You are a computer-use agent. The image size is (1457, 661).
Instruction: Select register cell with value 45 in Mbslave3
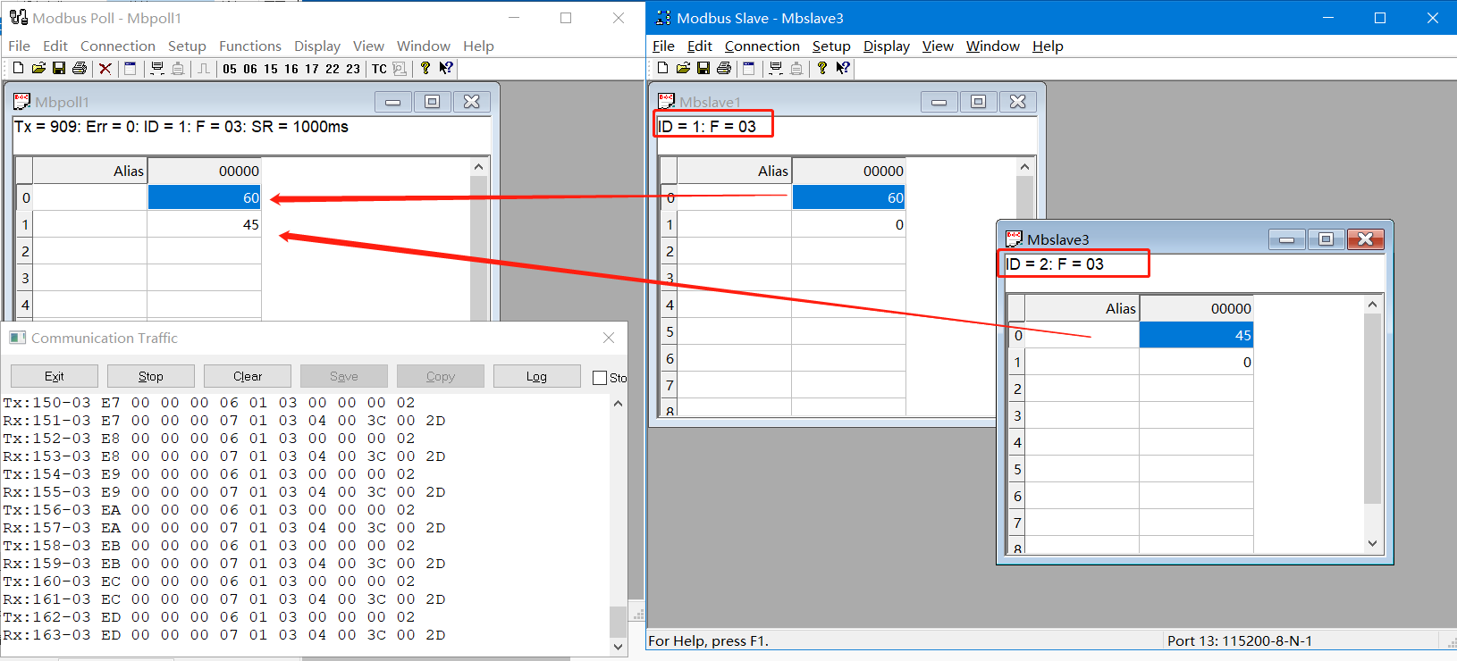point(1196,335)
